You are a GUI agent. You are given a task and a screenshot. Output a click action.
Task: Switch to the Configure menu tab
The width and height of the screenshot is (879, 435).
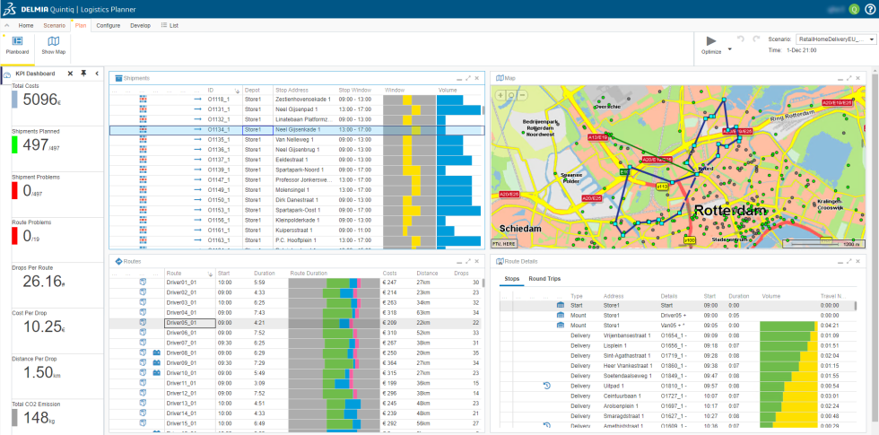109,25
